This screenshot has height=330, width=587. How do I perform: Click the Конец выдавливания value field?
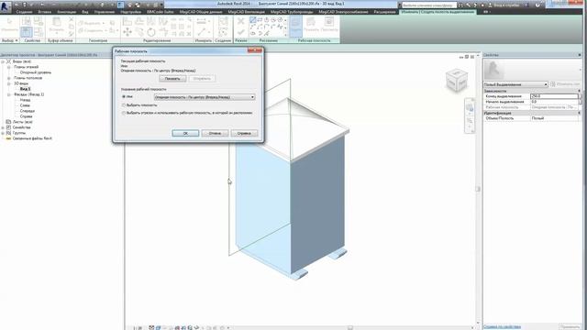click(554, 96)
